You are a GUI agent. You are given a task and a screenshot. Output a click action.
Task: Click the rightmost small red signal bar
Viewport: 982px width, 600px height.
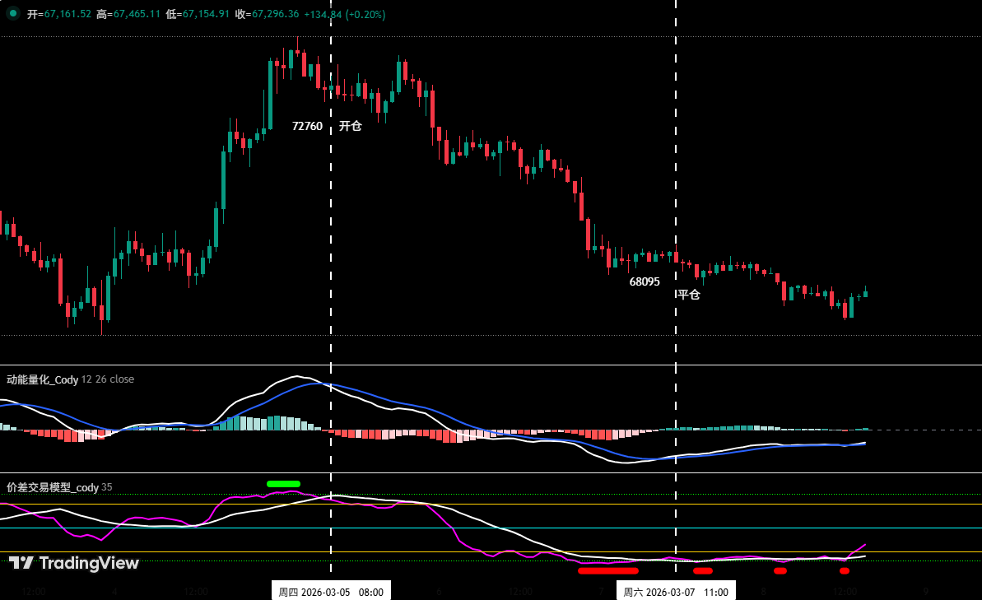(844, 570)
